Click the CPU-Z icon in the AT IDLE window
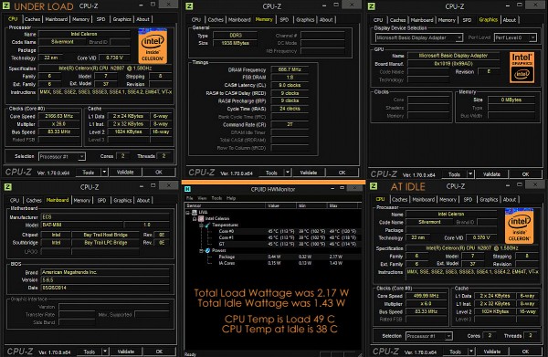 tap(374, 186)
